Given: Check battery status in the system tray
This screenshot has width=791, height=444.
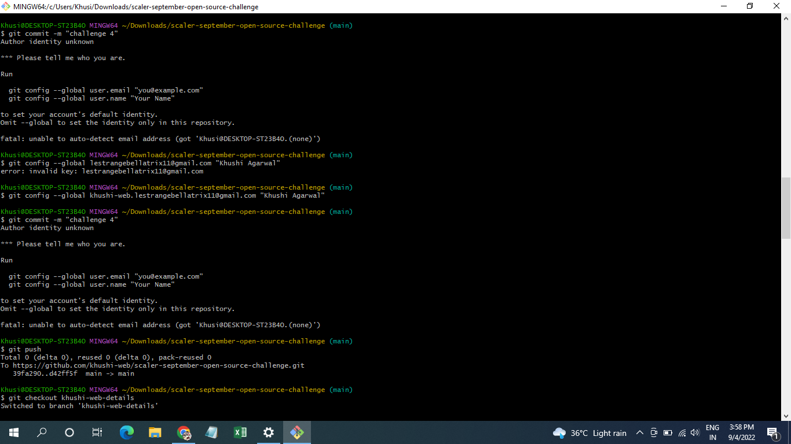Looking at the screenshot, I should (667, 432).
